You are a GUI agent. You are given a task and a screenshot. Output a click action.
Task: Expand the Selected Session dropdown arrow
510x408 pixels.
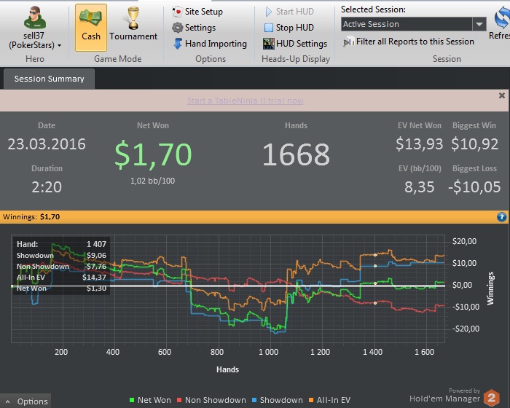[x=479, y=24]
